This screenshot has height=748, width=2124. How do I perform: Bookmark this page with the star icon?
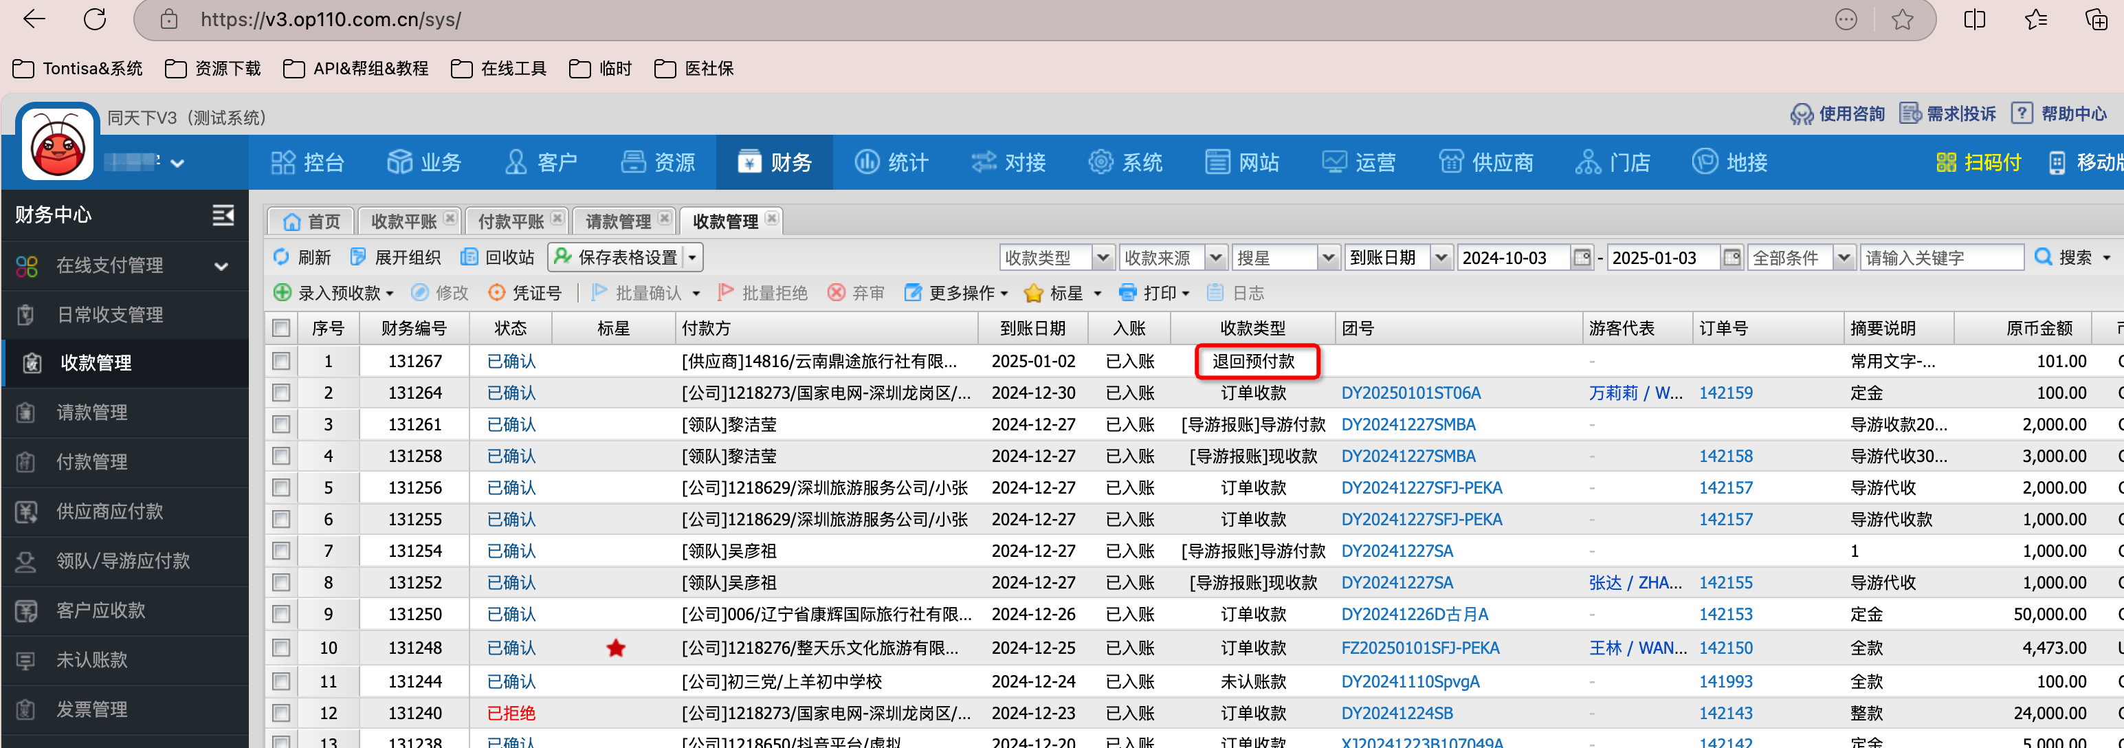1902,19
